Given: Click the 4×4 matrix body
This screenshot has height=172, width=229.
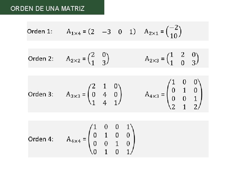Looking at the screenshot, I should (x=112, y=139).
